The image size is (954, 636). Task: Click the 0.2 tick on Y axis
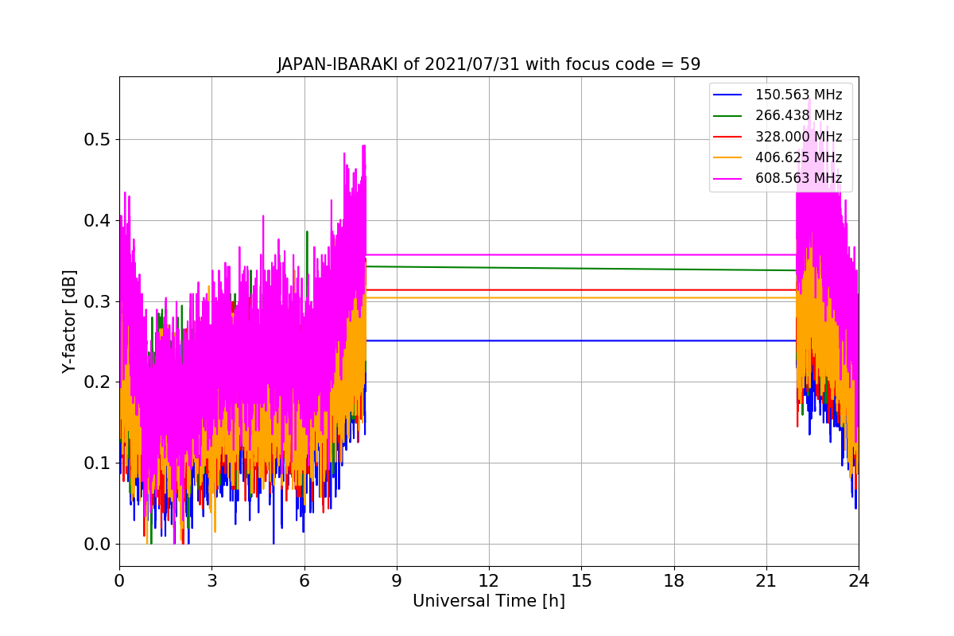[97, 382]
